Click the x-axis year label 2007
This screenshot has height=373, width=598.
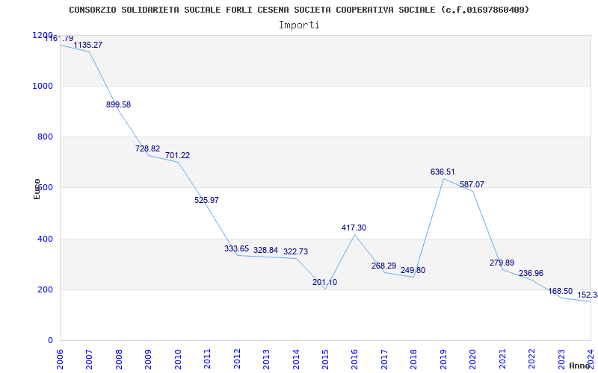(90, 359)
